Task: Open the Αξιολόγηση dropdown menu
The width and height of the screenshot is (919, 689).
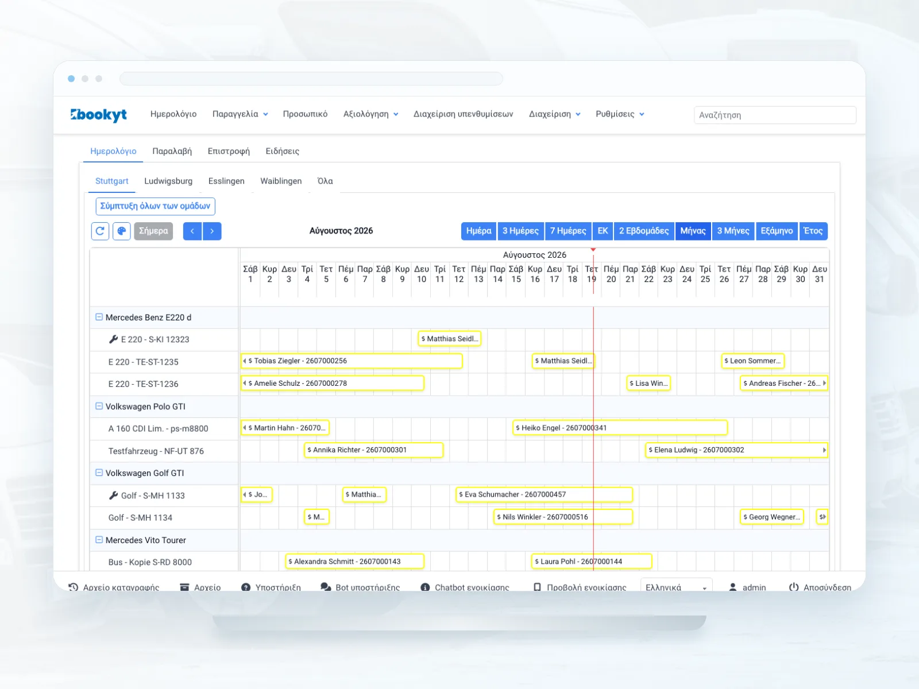Action: (370, 114)
